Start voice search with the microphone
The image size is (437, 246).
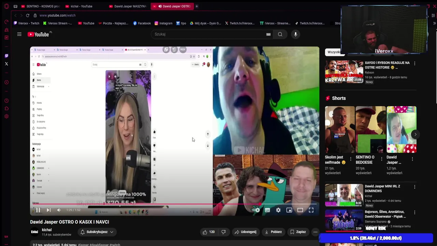296,34
